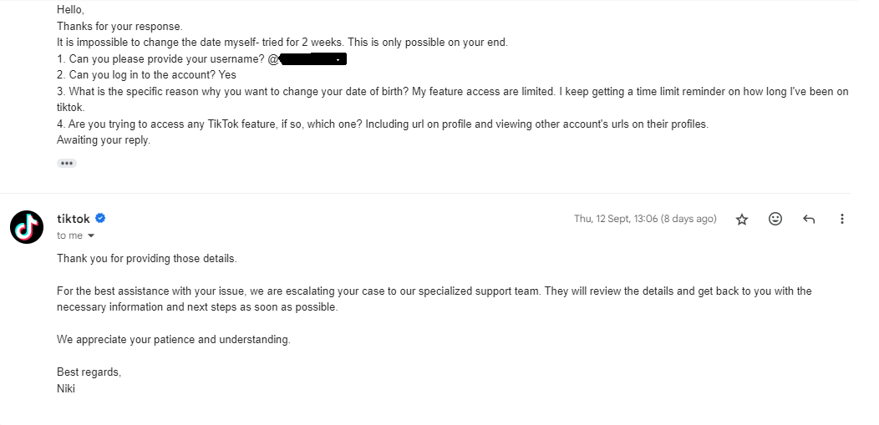The image size is (879, 425).
Task: Open the More options three-dot menu
Action: 841,220
